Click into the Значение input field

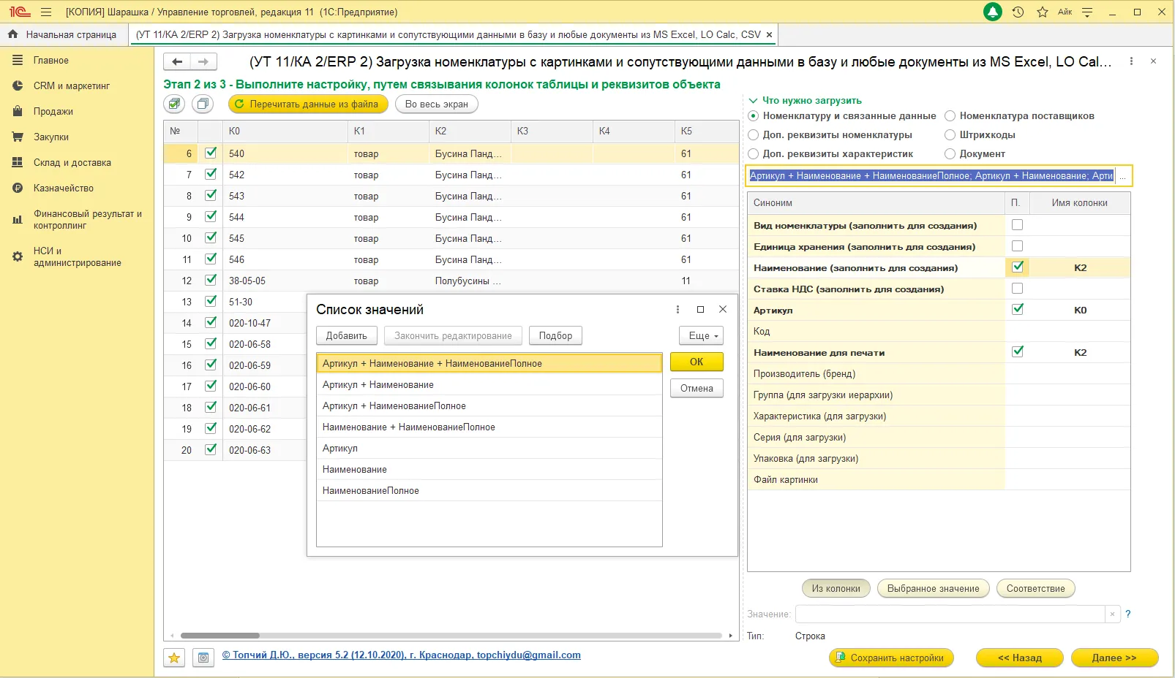(x=949, y=614)
